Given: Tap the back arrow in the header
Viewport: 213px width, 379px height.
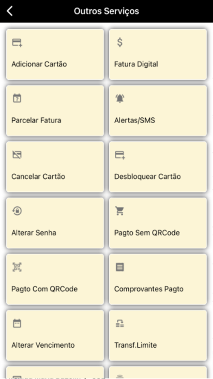Looking at the screenshot, I should [x=10, y=11].
